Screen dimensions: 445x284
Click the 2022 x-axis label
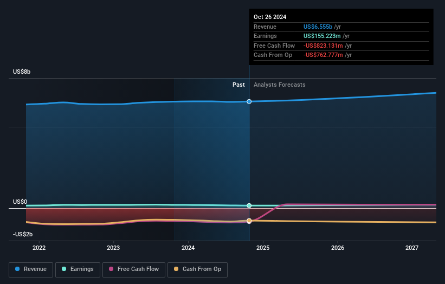click(39, 248)
